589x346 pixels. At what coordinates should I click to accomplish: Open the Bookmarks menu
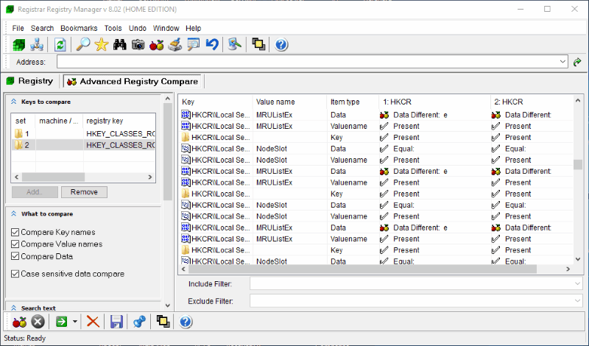79,28
